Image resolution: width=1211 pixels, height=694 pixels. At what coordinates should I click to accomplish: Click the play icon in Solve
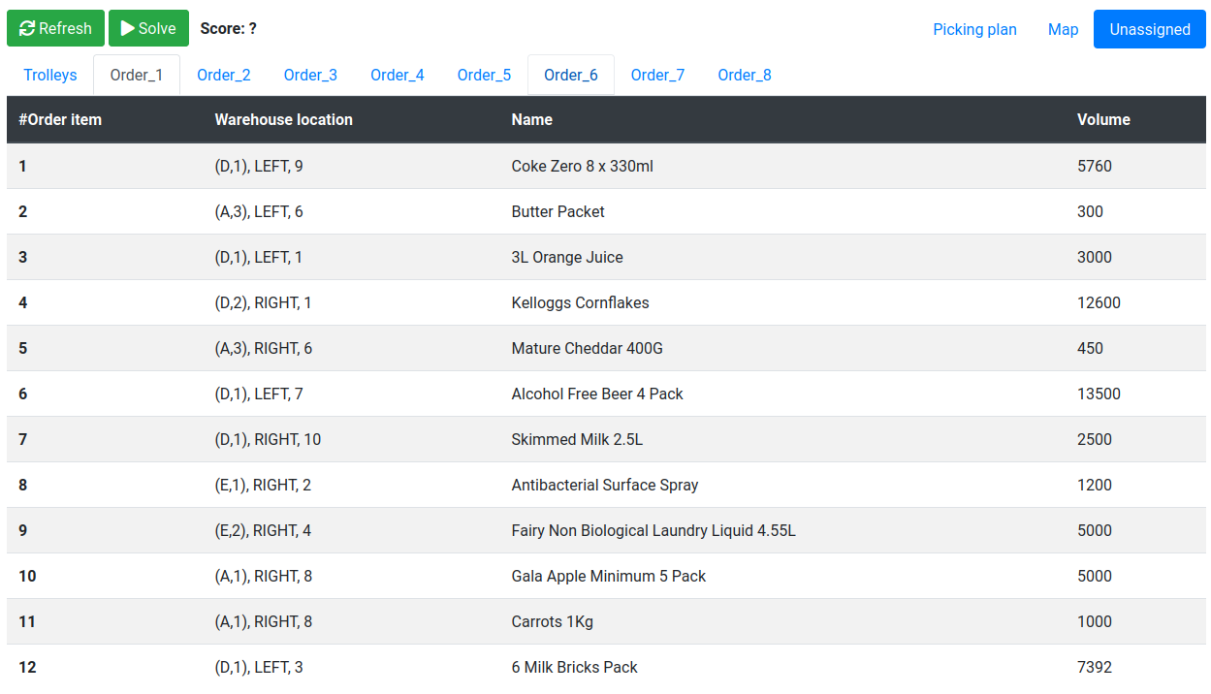[127, 29]
